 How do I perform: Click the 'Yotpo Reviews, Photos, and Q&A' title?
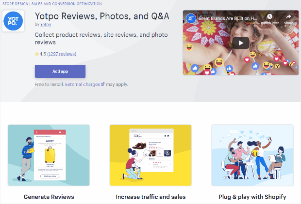coord(102,16)
